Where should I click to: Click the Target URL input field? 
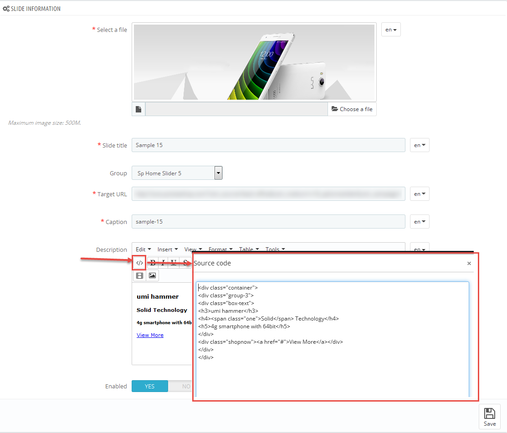click(x=268, y=194)
